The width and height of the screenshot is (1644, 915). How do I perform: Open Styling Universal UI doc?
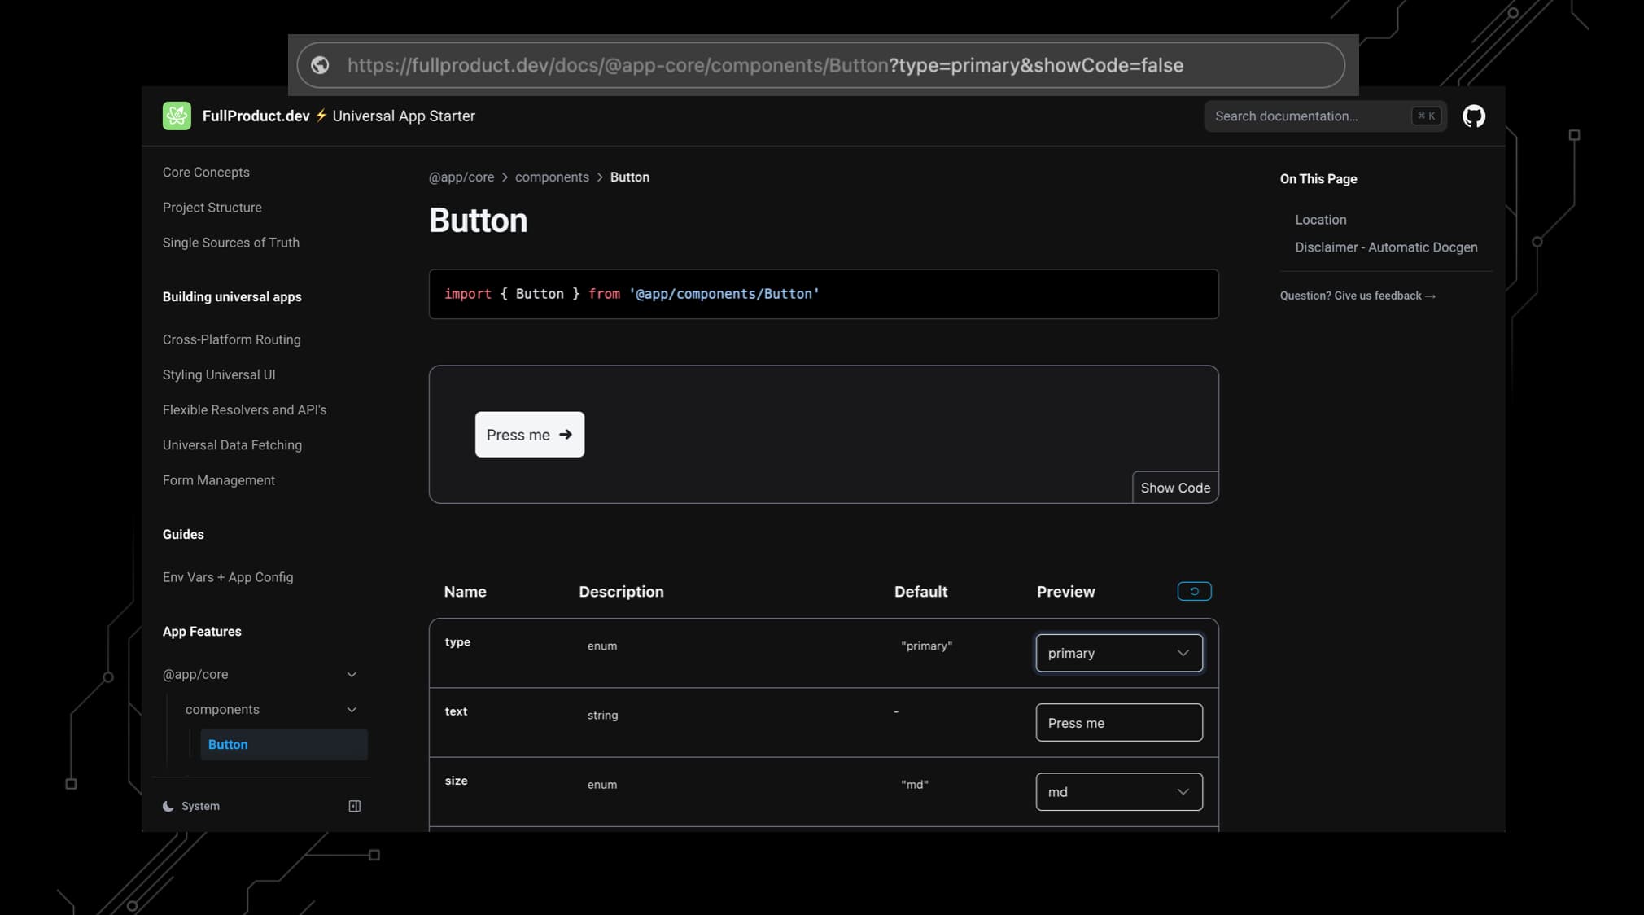click(219, 374)
